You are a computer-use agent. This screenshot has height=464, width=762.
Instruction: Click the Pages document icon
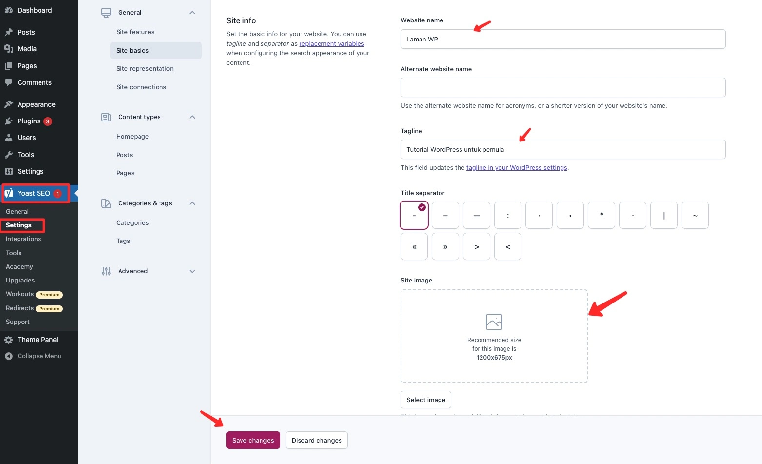click(x=9, y=66)
